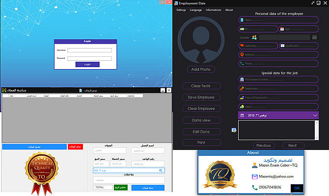Click the customer phone number input field
329x196 pixels.
[148, 164]
